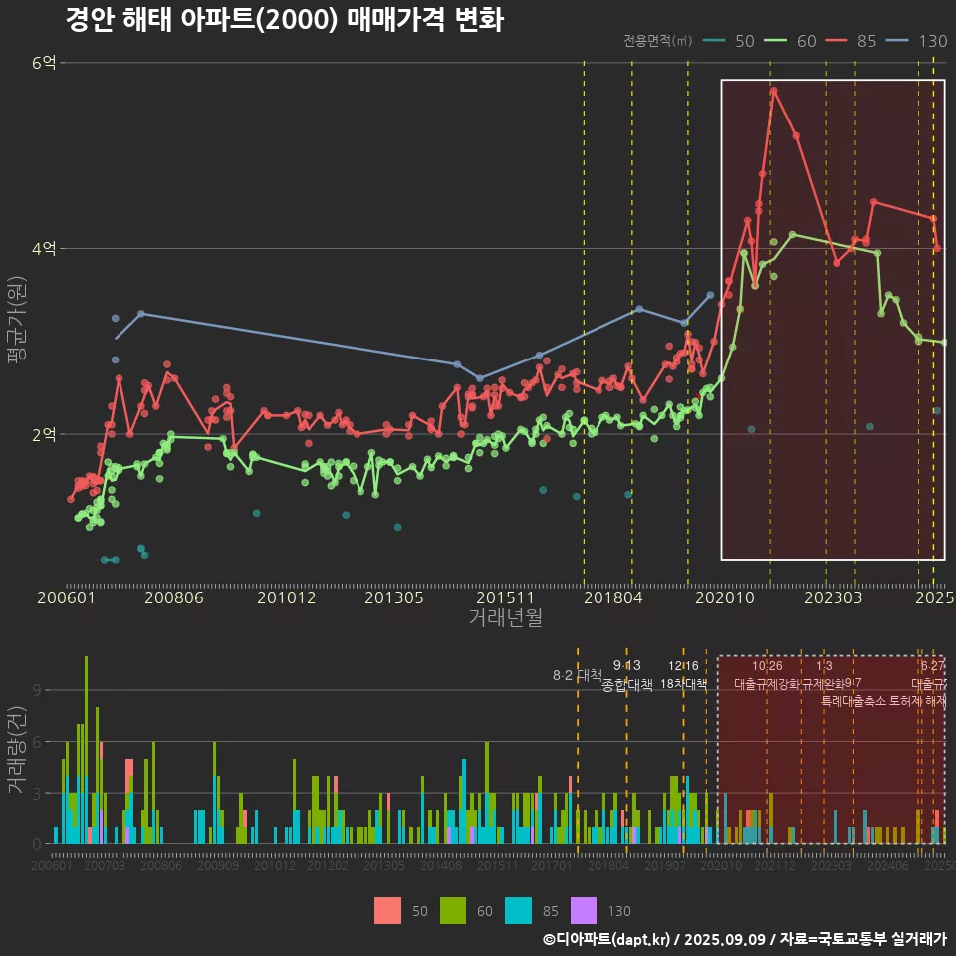This screenshot has width=956, height=956.
Task: Click the 202010 label on price chart axis
Action: pos(725,597)
